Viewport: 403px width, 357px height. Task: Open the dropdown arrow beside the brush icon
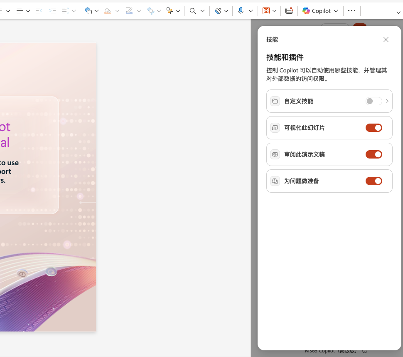tap(226, 11)
